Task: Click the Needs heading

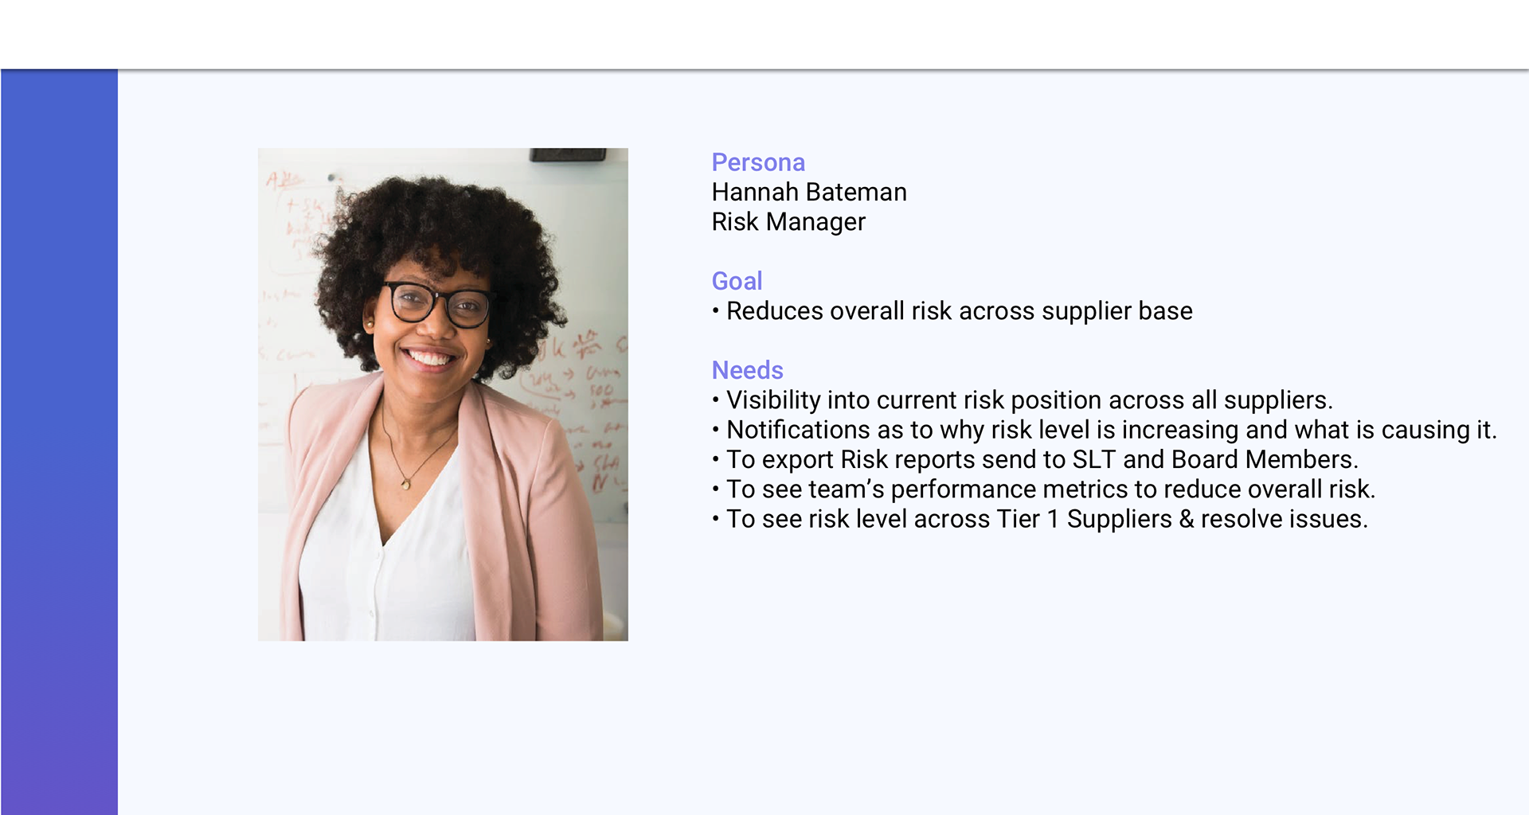Action: coord(747,370)
